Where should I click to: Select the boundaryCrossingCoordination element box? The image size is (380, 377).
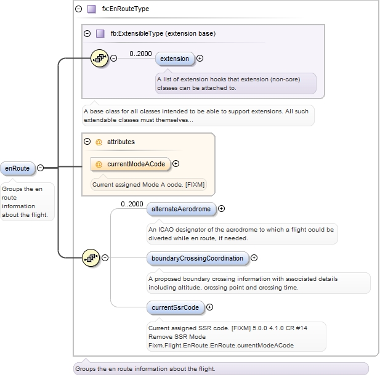(197, 258)
